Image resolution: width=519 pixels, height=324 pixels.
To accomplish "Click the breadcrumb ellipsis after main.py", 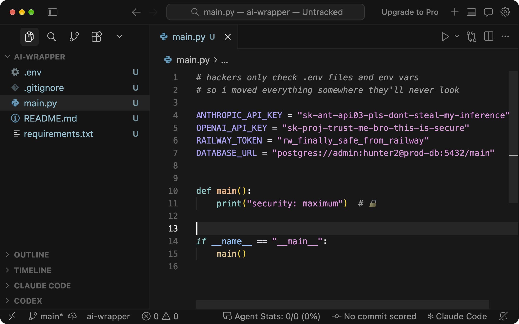I will 225,61.
